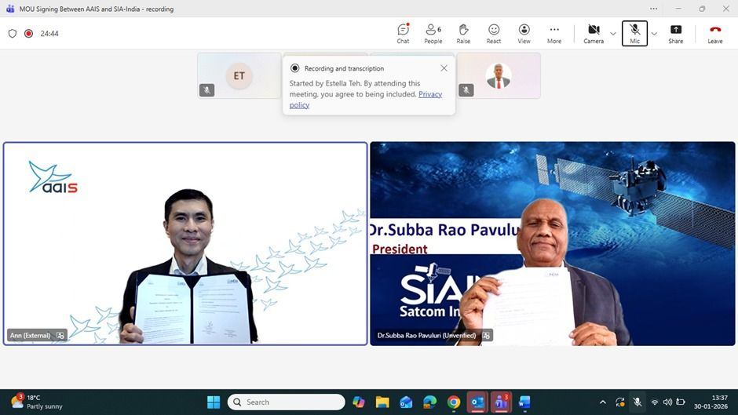Open the More actions menu

554,33
